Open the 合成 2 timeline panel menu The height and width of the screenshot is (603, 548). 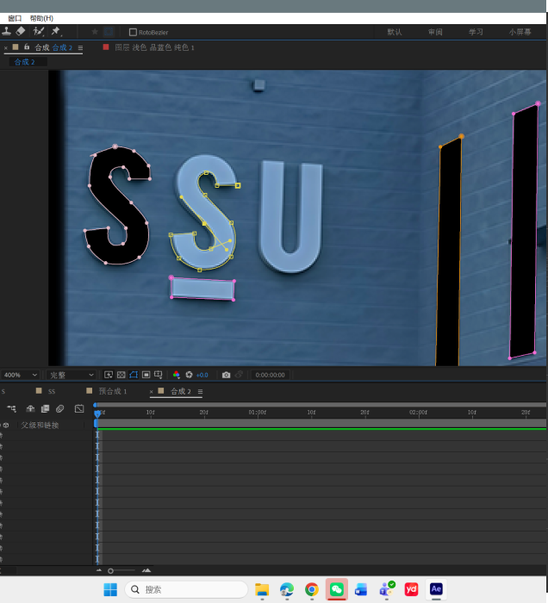201,391
